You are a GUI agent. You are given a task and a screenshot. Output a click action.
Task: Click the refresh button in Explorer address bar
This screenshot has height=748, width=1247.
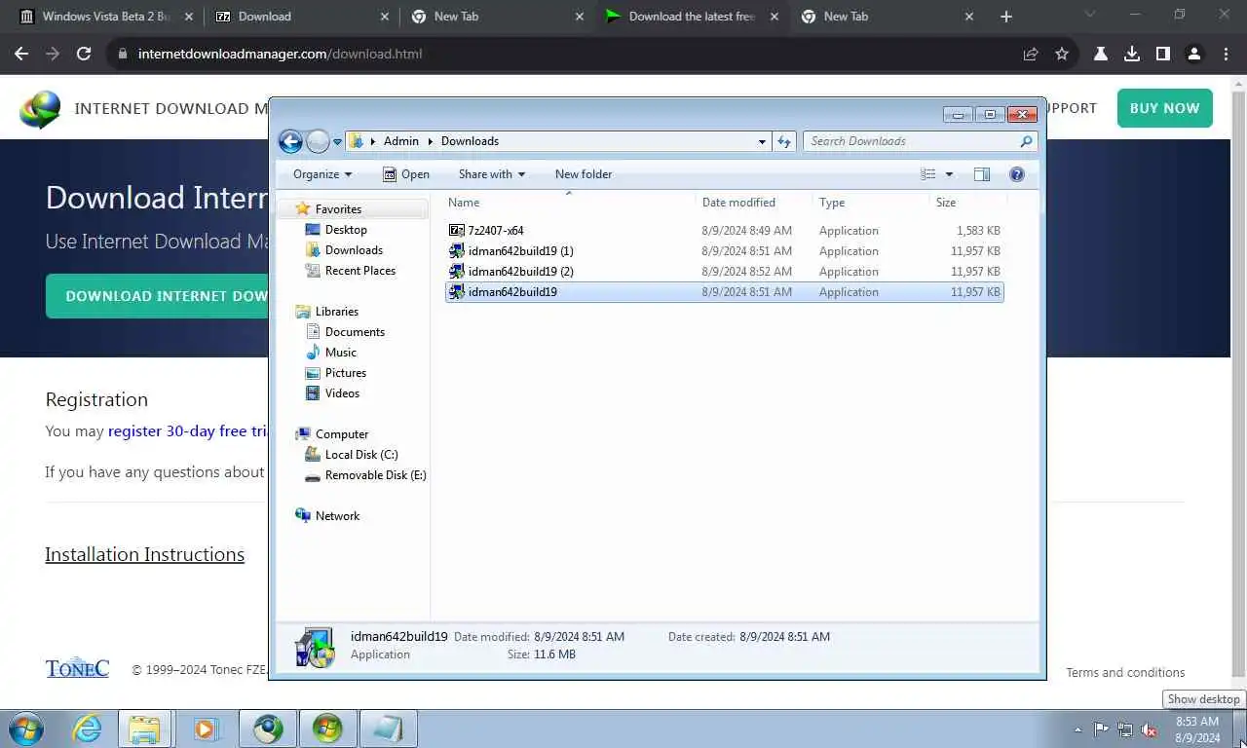click(x=784, y=141)
